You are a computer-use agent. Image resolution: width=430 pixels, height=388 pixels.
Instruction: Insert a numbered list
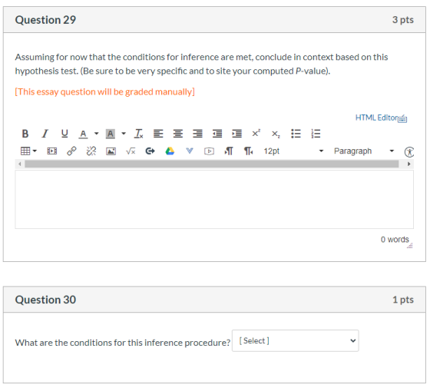coord(316,134)
